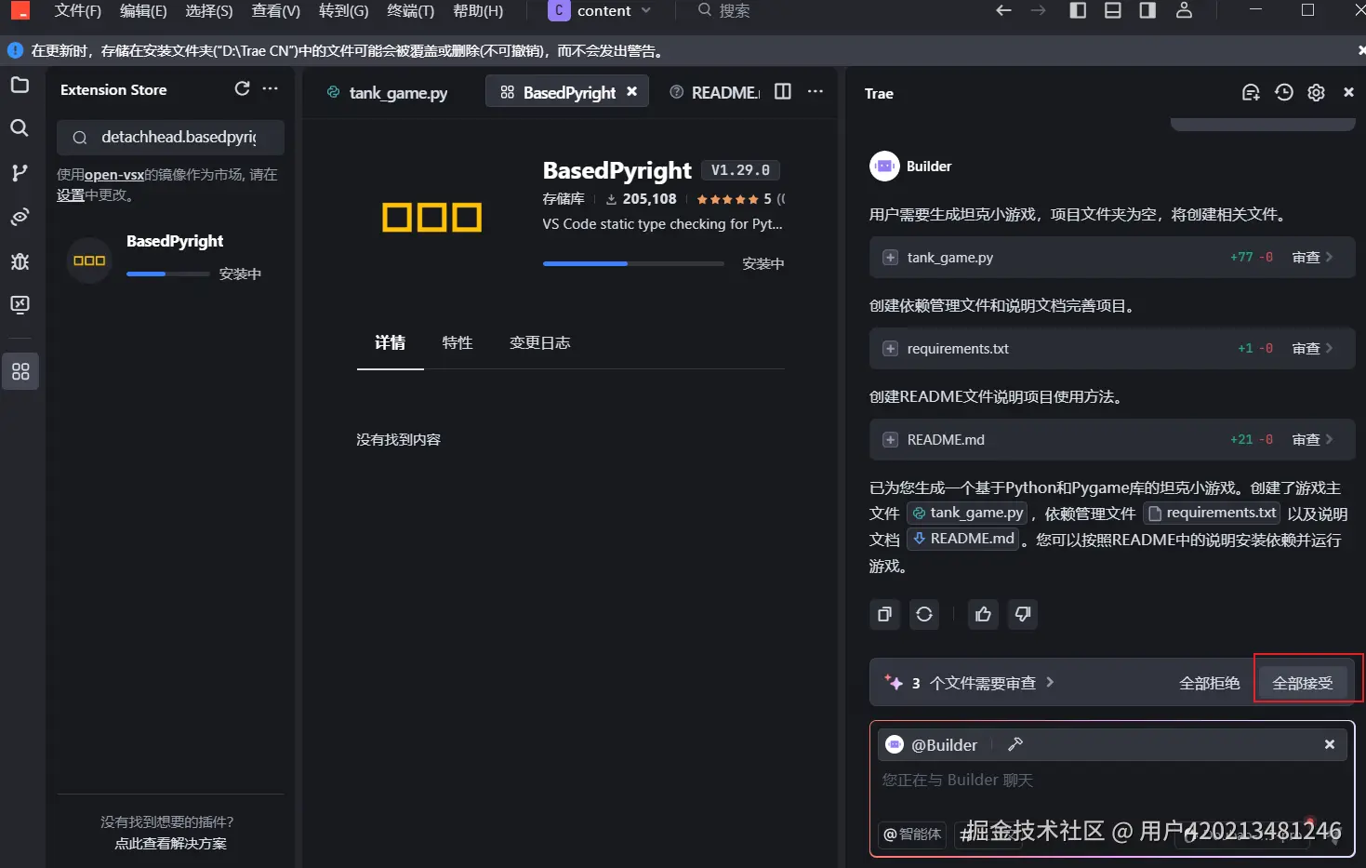
Task: Select the 特性 tab
Action: [458, 342]
